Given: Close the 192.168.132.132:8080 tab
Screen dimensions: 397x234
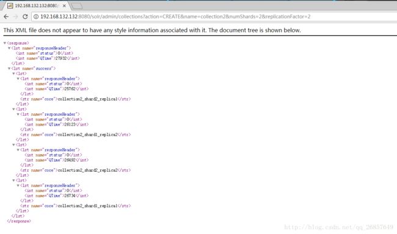Looking at the screenshot, I should (64, 5).
